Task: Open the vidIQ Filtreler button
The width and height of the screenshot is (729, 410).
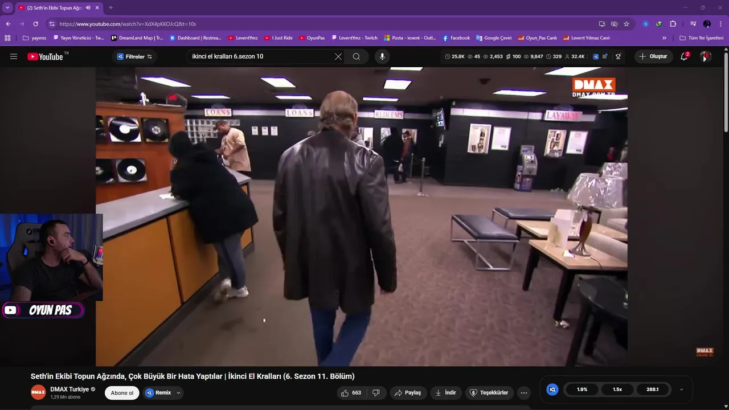Action: click(134, 56)
